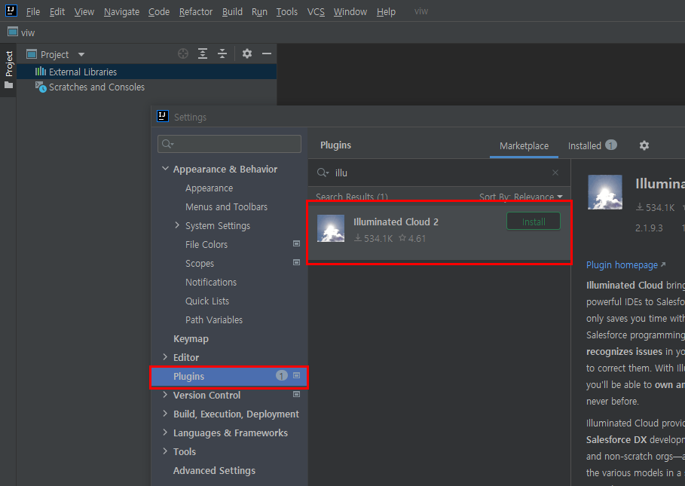
Task: Clear the plugin search text
Action: click(x=555, y=173)
